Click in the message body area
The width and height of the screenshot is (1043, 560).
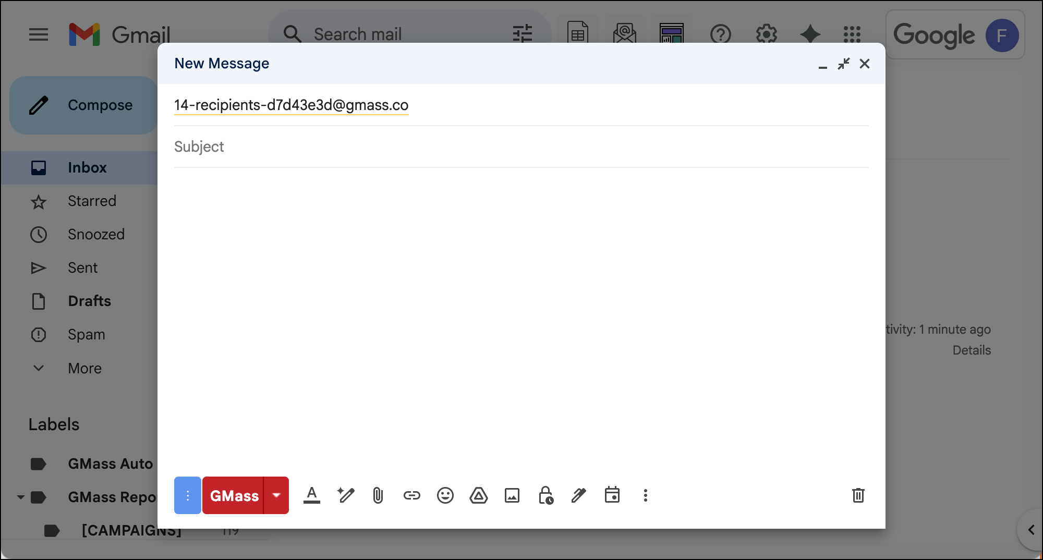coord(521,313)
